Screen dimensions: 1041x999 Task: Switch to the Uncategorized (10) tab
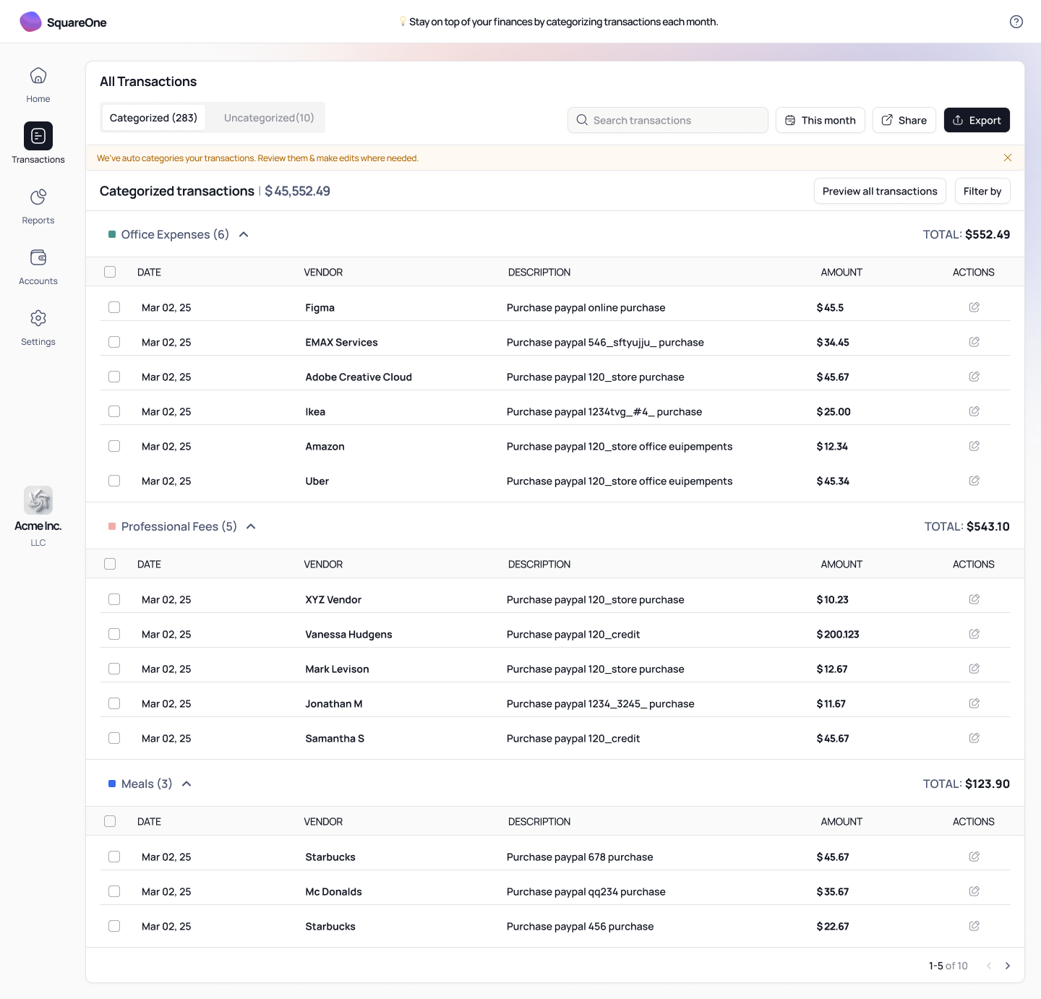(269, 118)
